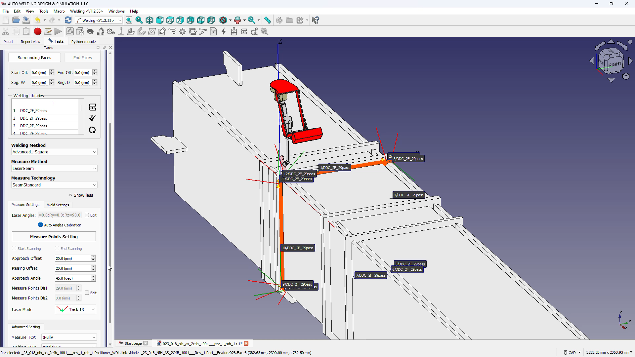635x357 pixels.
Task: Click the welding library reload icon
Action: [x=92, y=130]
